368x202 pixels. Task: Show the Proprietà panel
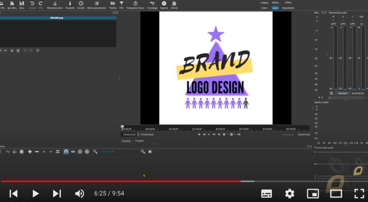(70, 5)
